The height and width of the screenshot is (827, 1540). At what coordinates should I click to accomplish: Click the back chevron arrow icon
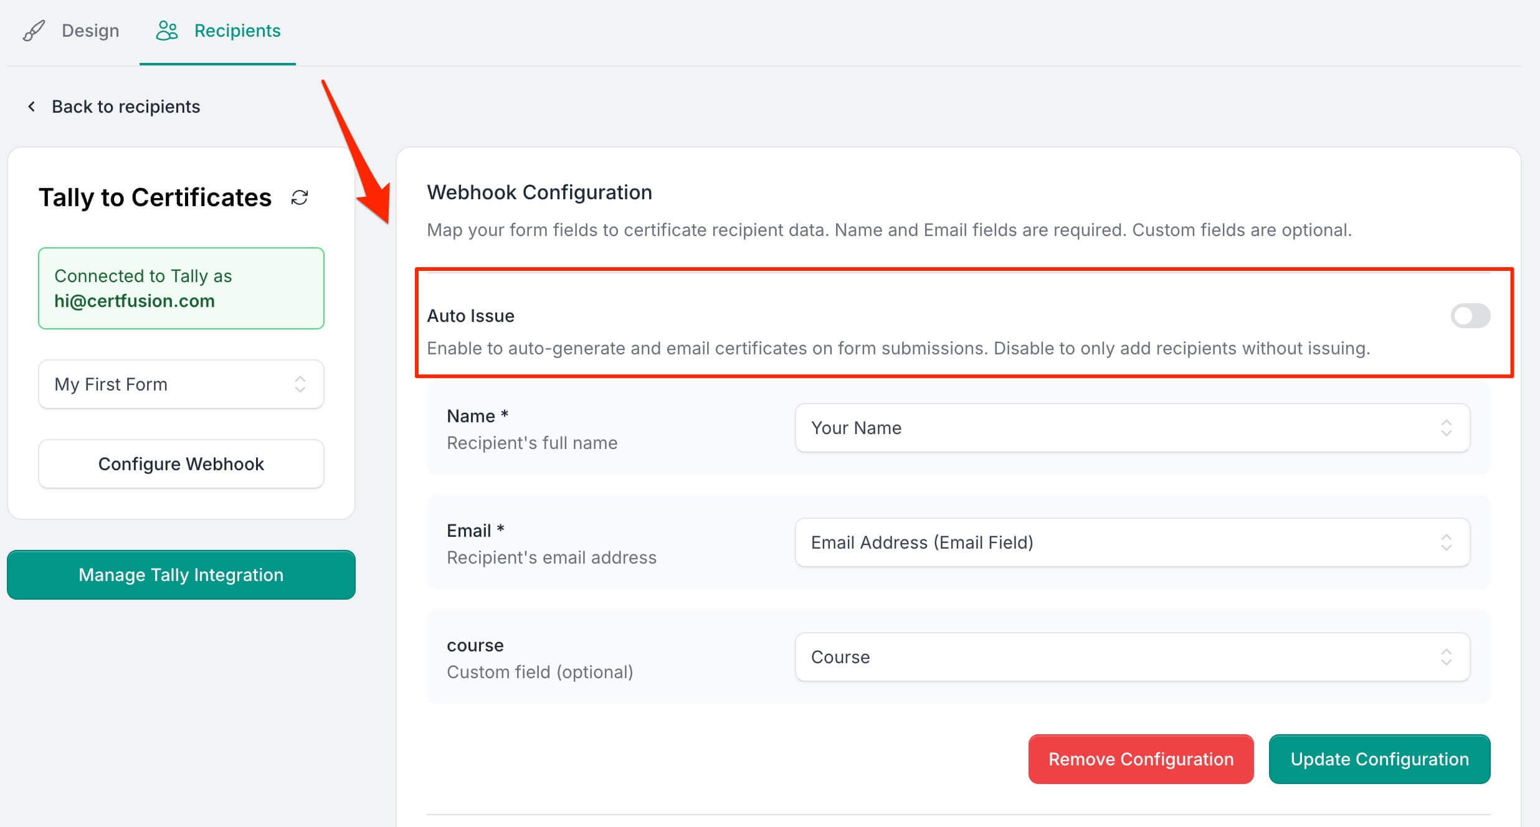coord(32,106)
